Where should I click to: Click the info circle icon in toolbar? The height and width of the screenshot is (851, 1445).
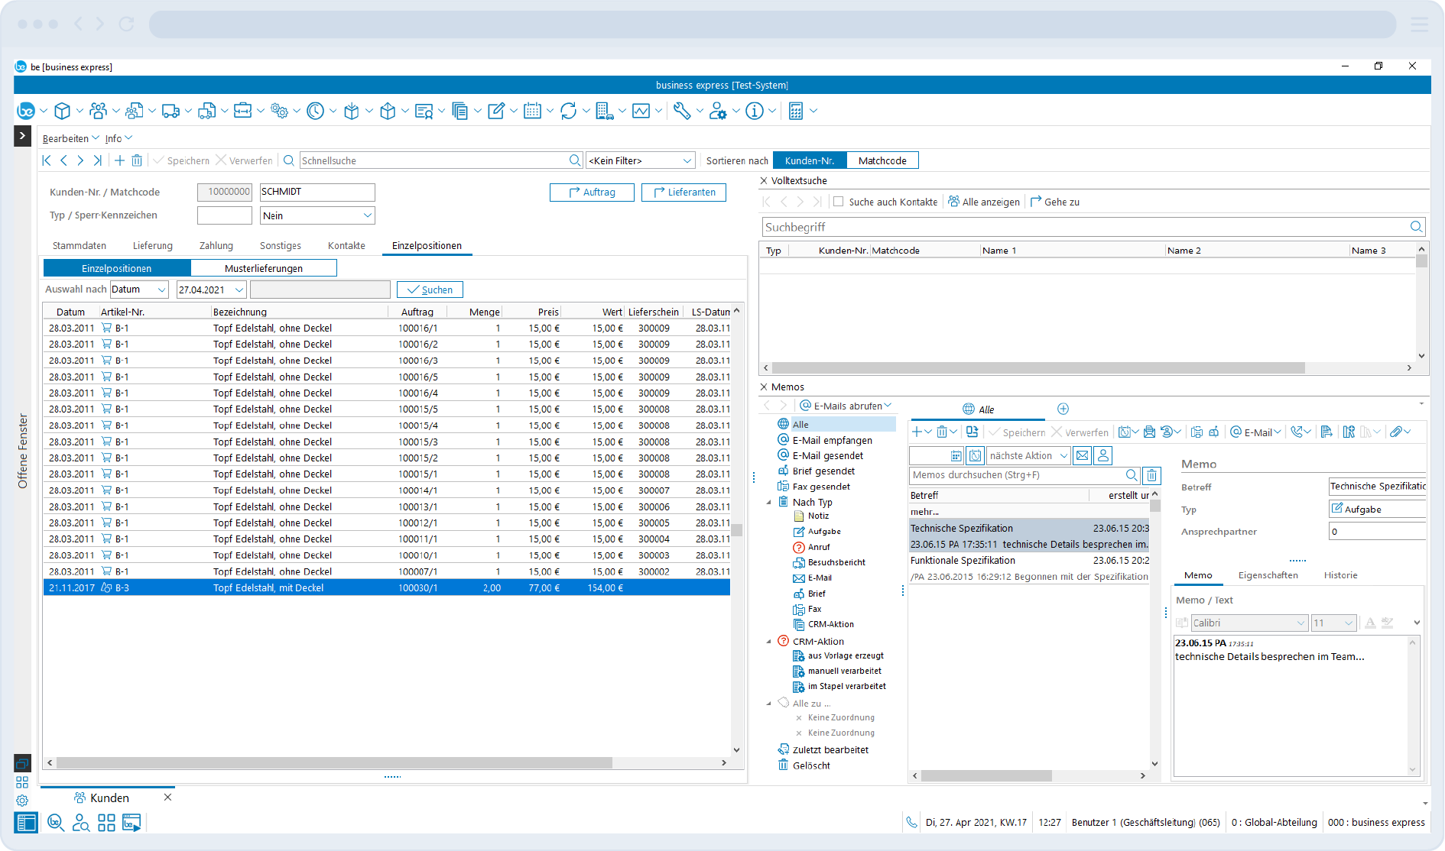[x=754, y=112]
